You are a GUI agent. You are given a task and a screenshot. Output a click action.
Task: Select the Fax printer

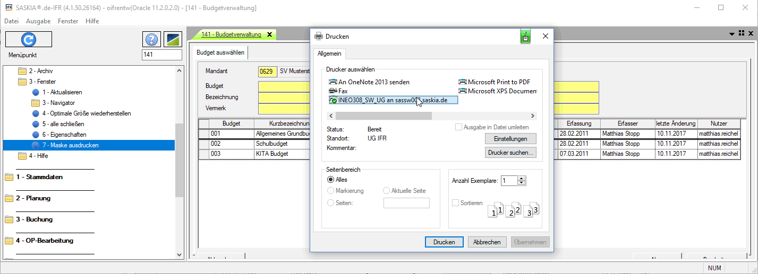coord(343,91)
